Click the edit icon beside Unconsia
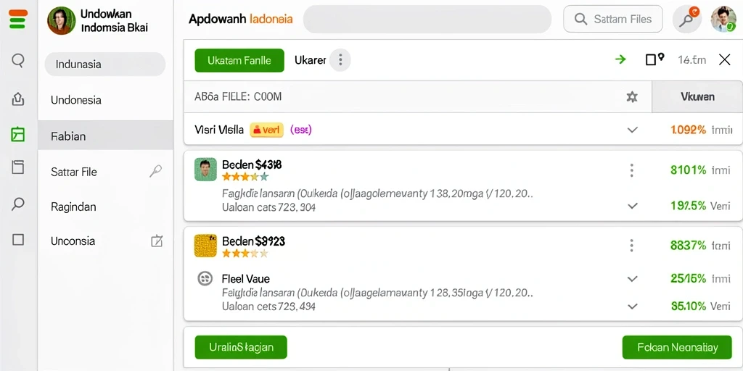 pyautogui.click(x=157, y=241)
